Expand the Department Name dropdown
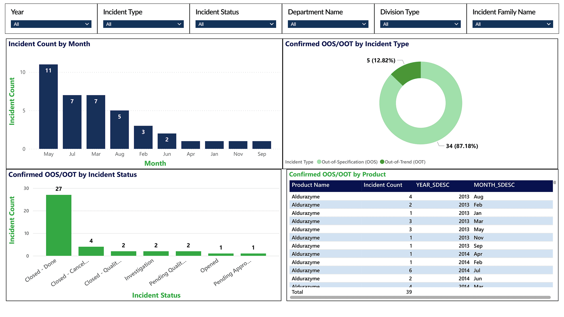Image resolution: width=564 pixels, height=317 pixels. click(328, 24)
